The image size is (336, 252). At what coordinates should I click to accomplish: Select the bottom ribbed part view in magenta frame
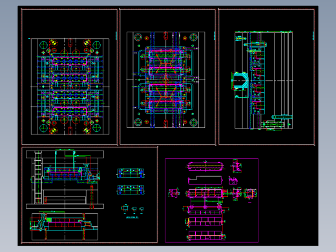click(206, 235)
